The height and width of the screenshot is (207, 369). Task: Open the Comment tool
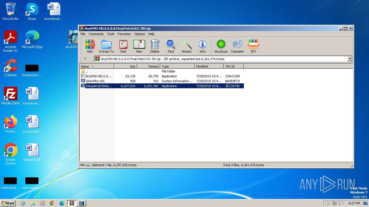click(x=237, y=46)
